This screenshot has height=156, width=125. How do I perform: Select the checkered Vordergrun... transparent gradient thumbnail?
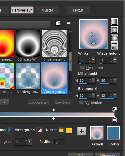(28, 76)
